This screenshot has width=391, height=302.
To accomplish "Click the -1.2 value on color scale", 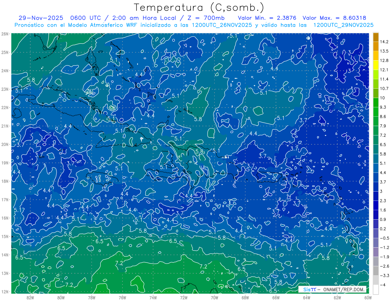I will click(x=384, y=248).
